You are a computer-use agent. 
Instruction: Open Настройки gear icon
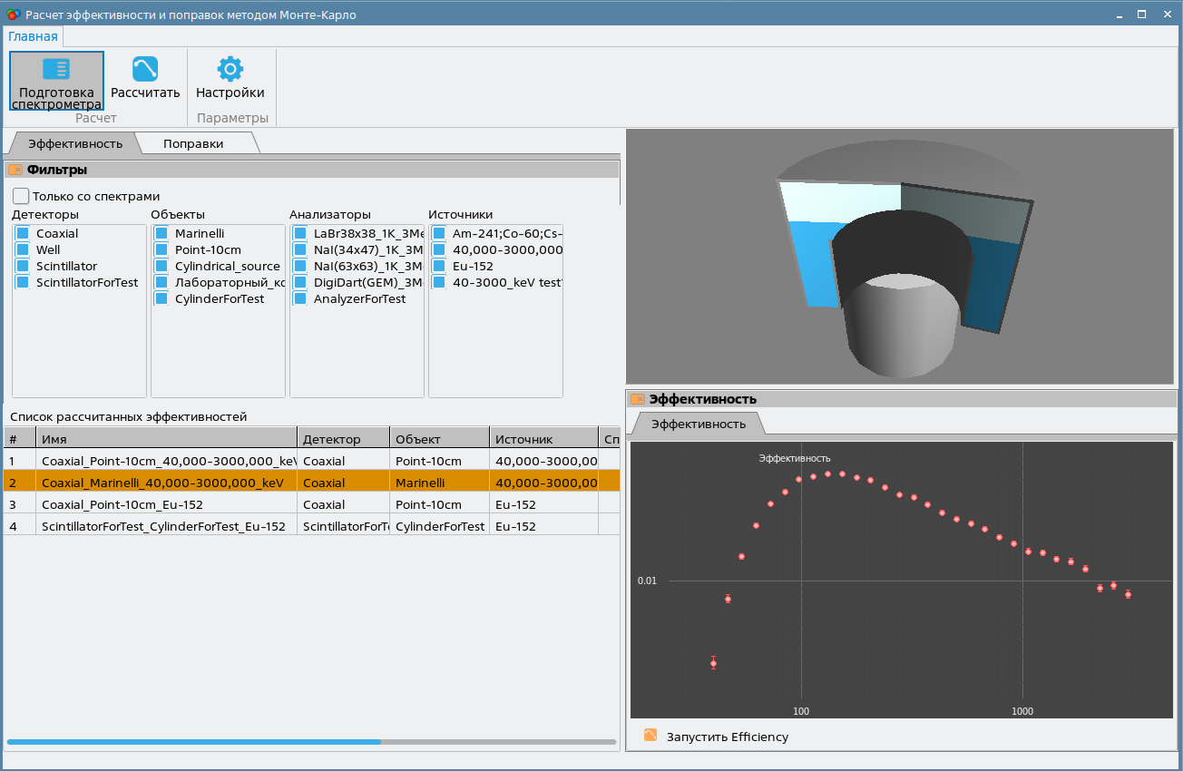tap(230, 70)
